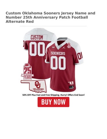Click the 00 number on the right sleeve
The height and width of the screenshot is (139, 107).
pos(80,56)
